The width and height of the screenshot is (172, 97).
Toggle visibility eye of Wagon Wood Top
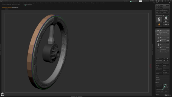pyautogui.click(x=168, y=30)
